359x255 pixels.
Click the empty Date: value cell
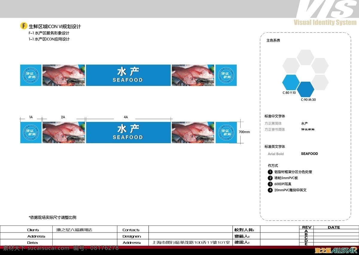point(85,242)
